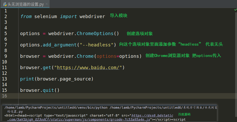Click line number 1 in gutter
237x122 pixels.
(6, 11)
